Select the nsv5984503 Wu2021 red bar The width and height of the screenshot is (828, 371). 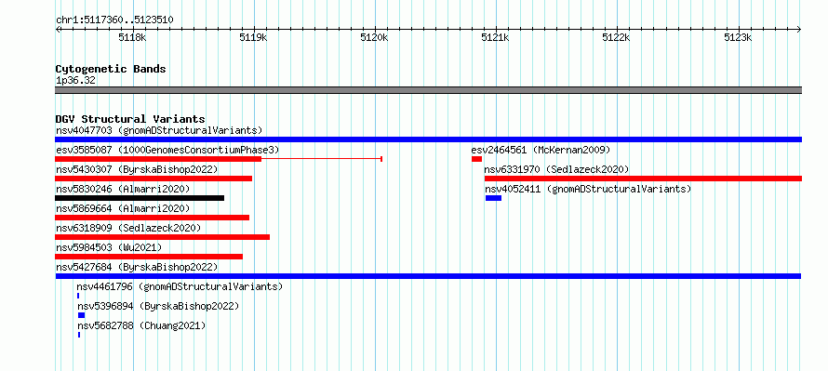coord(149,257)
